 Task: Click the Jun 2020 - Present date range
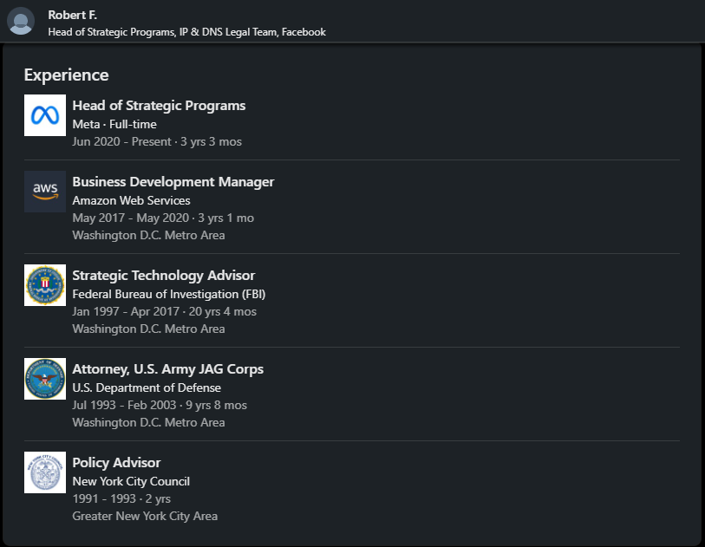(x=121, y=141)
